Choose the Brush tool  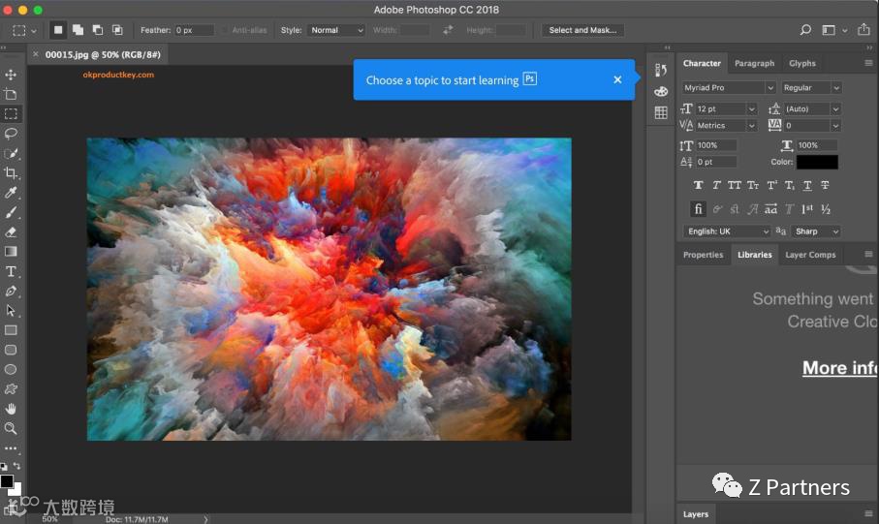[x=11, y=212]
